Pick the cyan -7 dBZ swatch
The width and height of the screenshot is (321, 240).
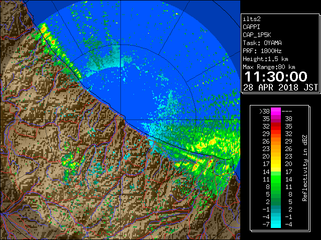point(276,224)
